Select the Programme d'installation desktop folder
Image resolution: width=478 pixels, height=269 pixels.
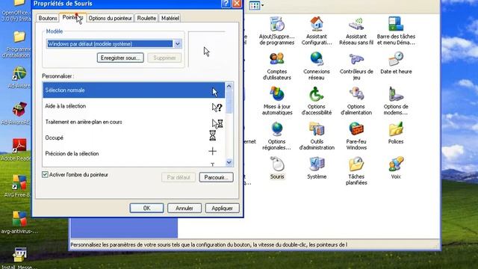pos(19,44)
